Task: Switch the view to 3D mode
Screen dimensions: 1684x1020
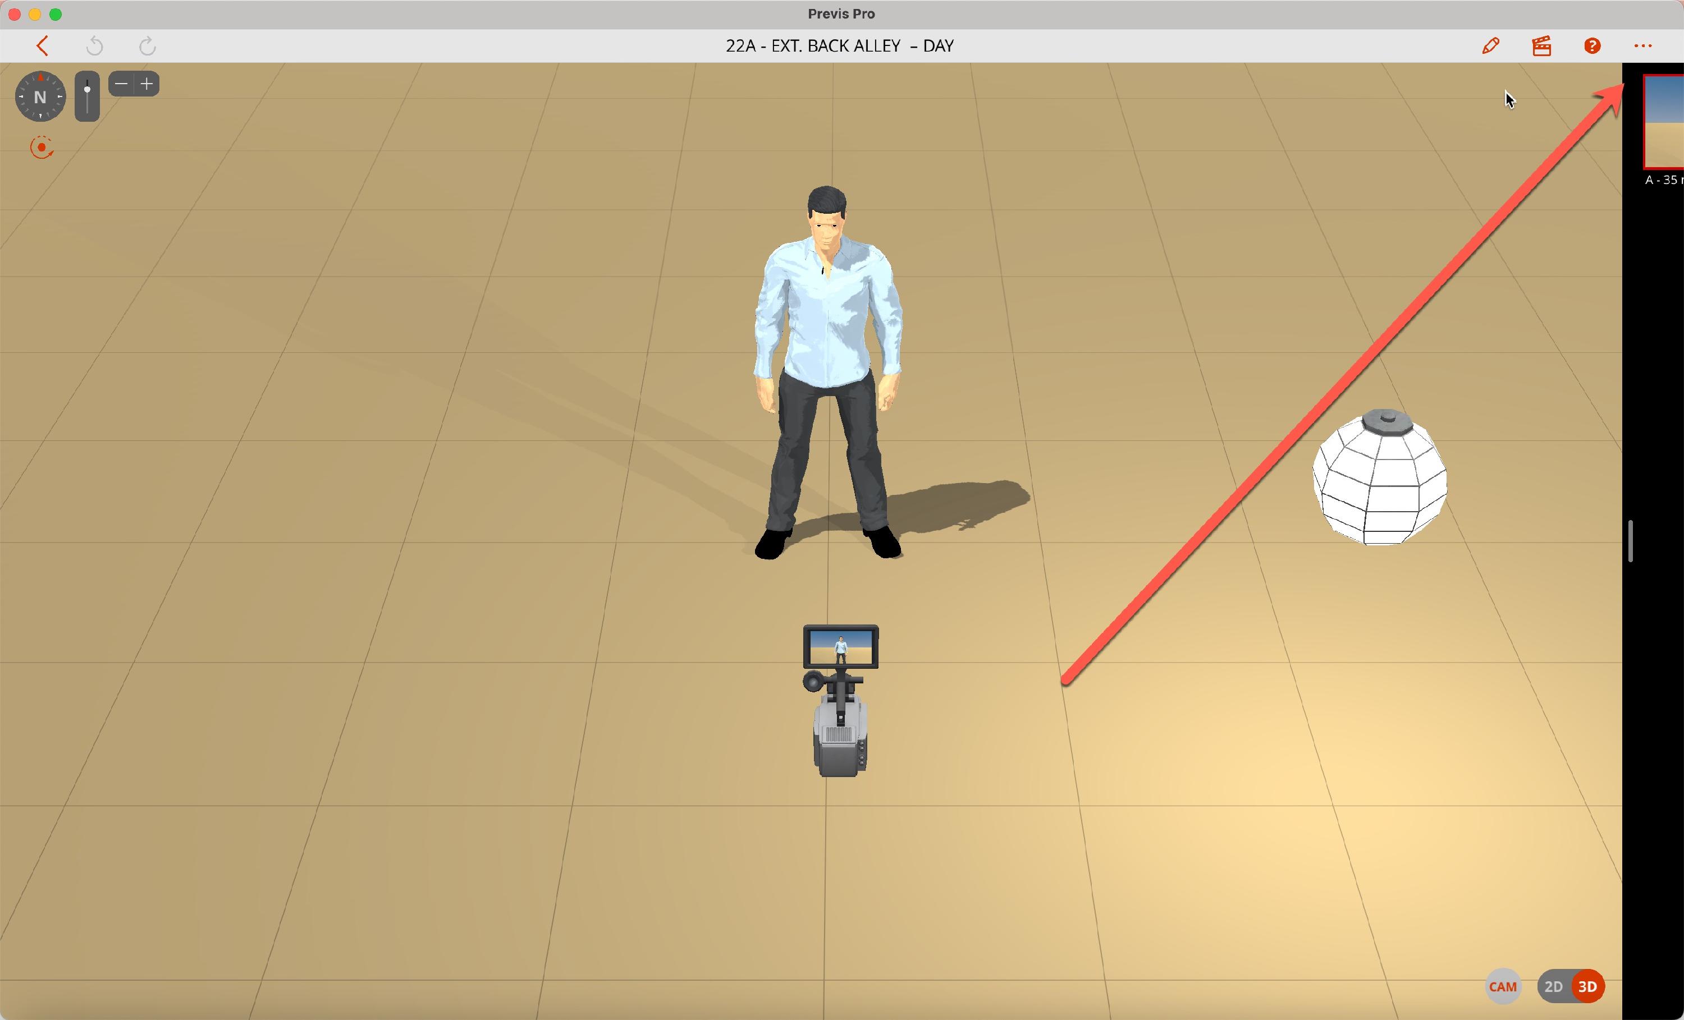Action: point(1587,986)
